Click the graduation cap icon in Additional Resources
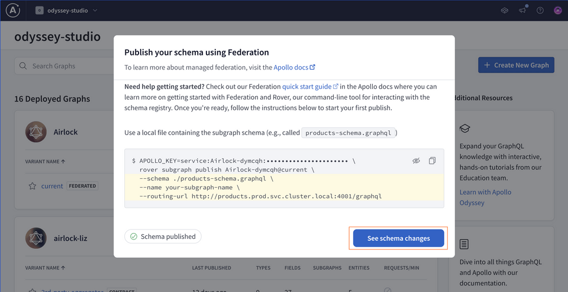 pos(465,128)
